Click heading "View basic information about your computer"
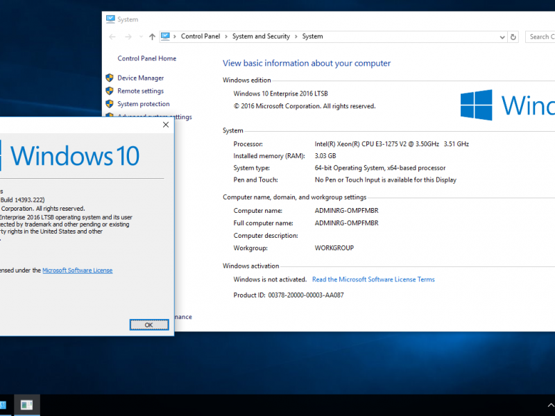 (307, 63)
